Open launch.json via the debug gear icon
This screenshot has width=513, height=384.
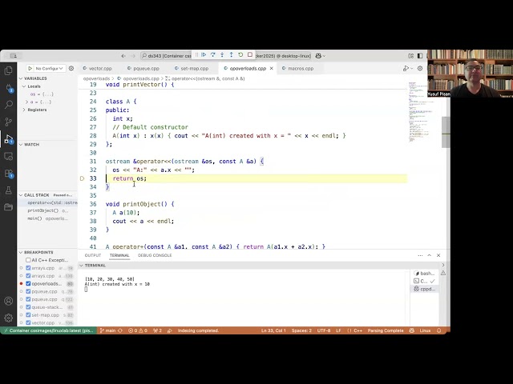71,69
